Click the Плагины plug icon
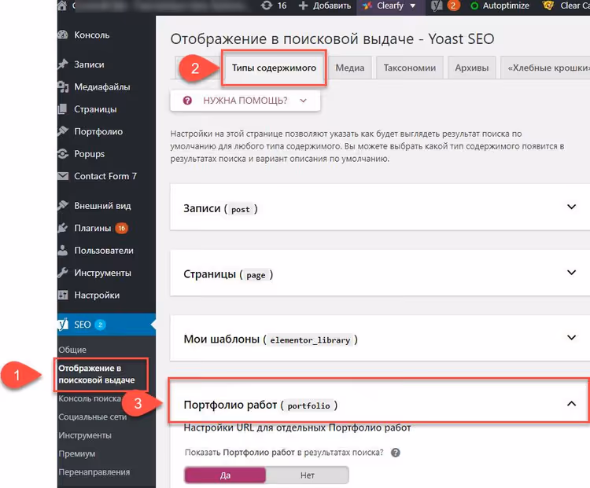This screenshot has height=488, width=590. tap(63, 228)
